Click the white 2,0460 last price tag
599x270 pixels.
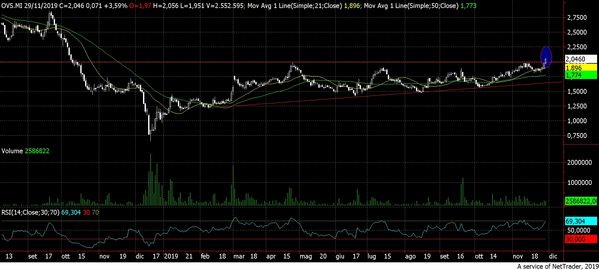(x=581, y=59)
